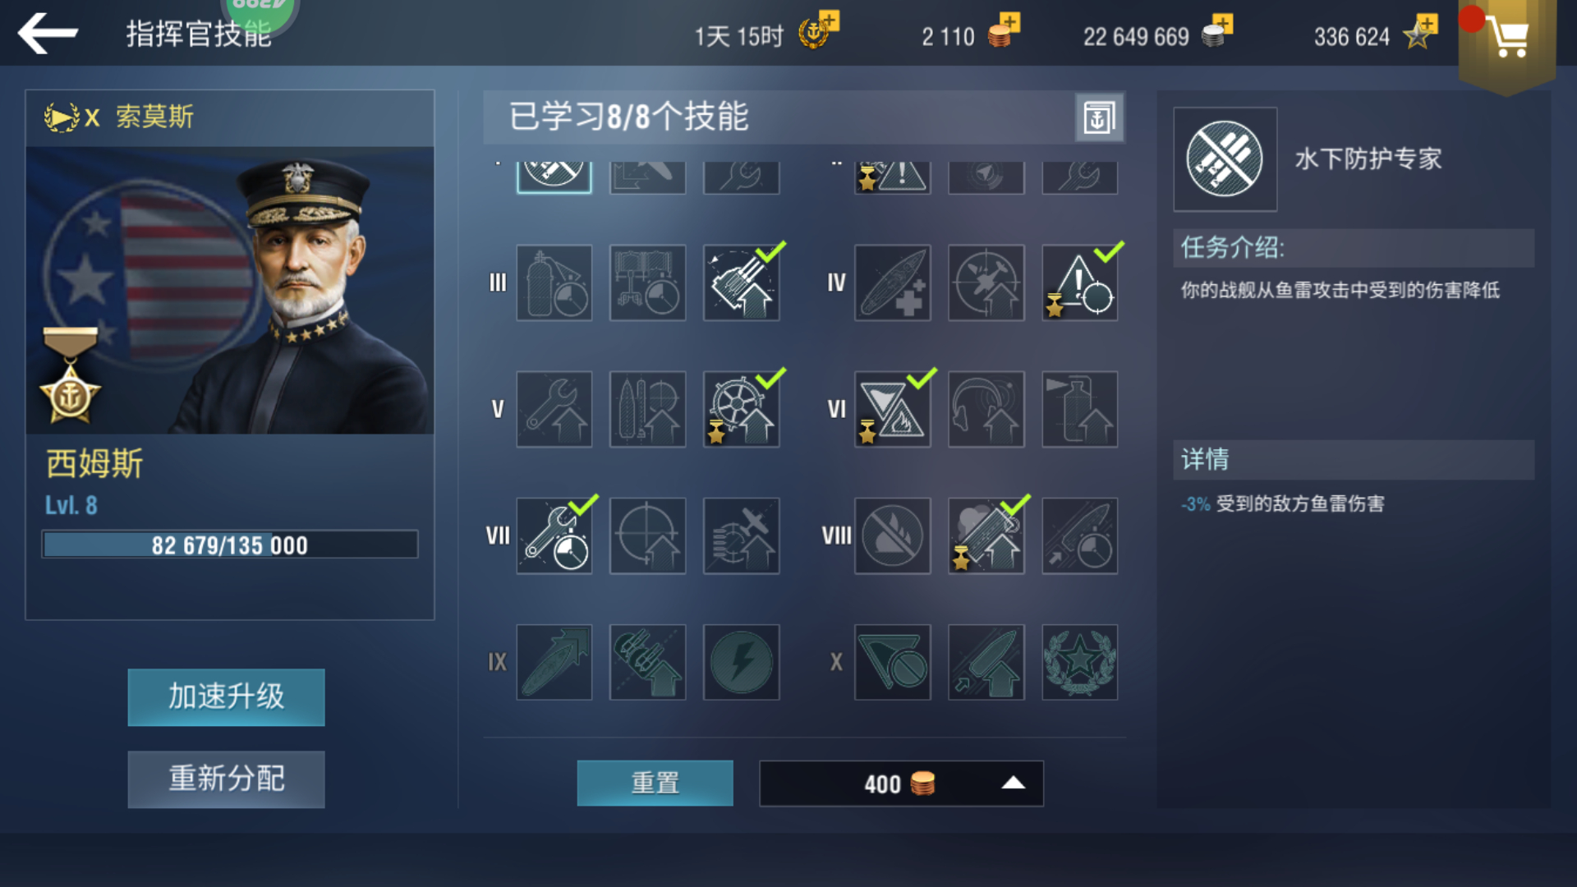Select the lightning bolt skill in row IX
Screen dimensions: 1577x887
point(741,662)
